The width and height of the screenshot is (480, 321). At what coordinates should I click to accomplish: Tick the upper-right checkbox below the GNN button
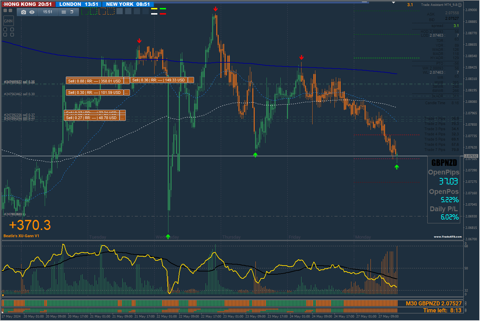(x=12, y=29)
